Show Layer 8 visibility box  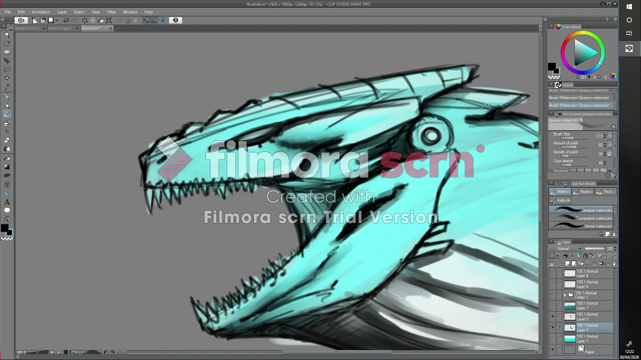(x=552, y=273)
